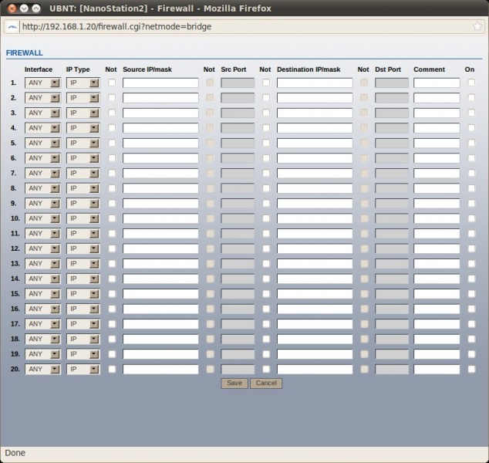Check destination Not checkbox for rule 5
The image size is (489, 463).
click(x=266, y=143)
